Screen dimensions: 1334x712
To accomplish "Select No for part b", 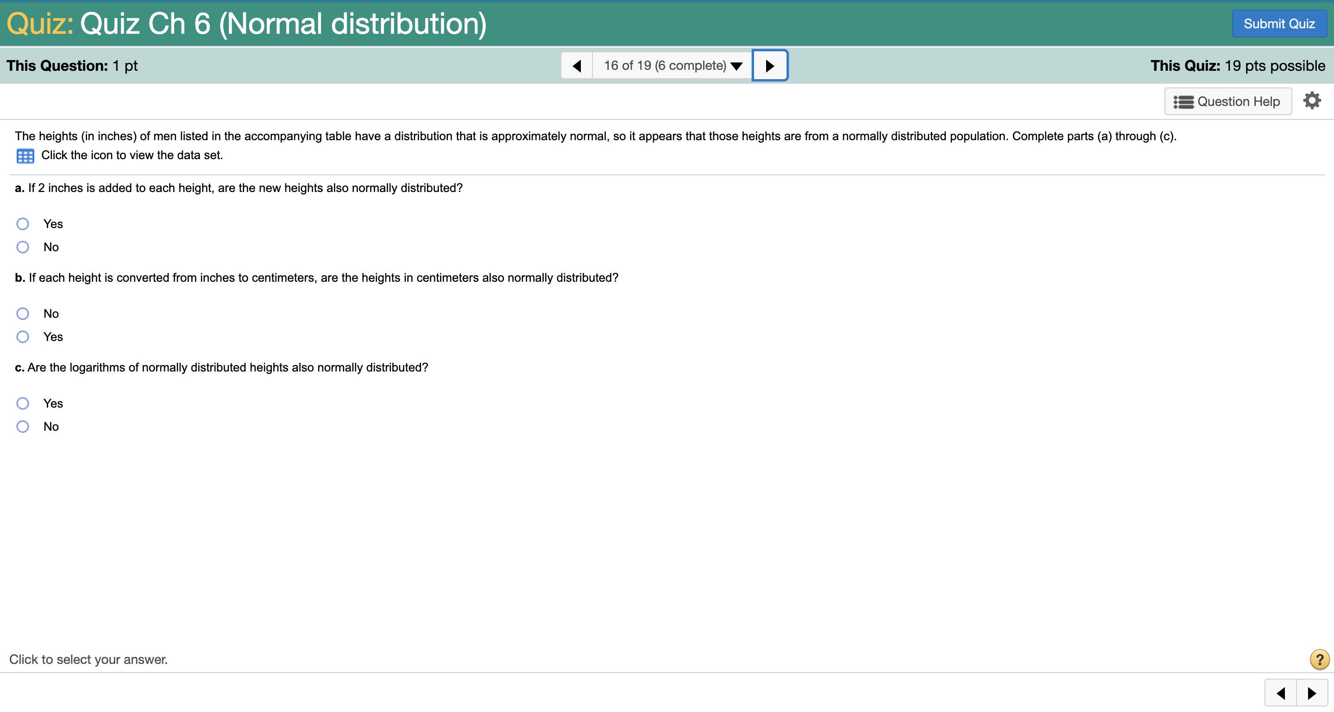I will (23, 314).
